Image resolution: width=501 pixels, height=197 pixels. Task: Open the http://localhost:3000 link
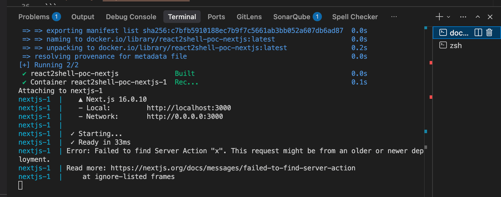[189, 108]
